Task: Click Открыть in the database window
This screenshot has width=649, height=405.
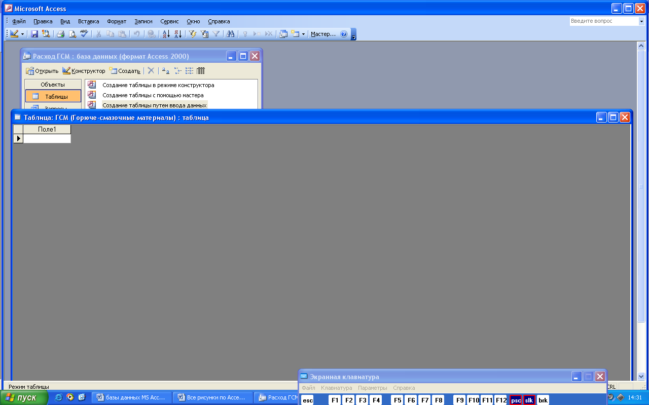Action: point(42,71)
